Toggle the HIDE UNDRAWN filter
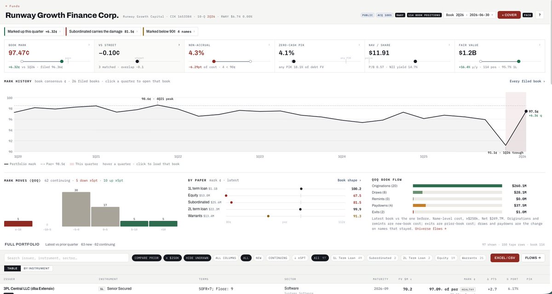 click(x=197, y=258)
